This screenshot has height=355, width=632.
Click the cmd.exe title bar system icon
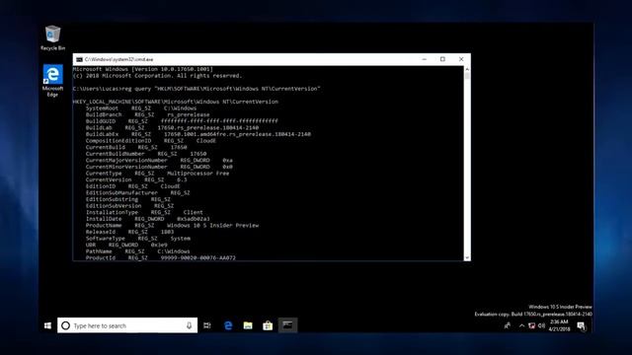pyautogui.click(x=79, y=59)
